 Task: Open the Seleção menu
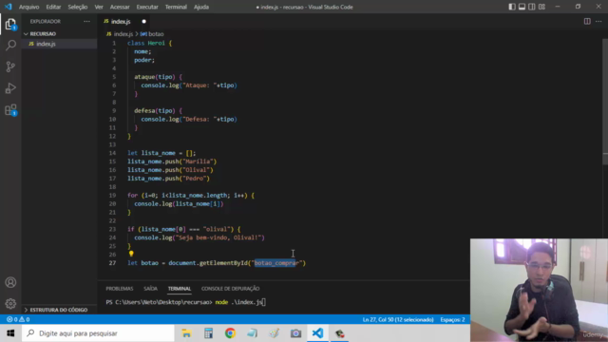click(78, 7)
